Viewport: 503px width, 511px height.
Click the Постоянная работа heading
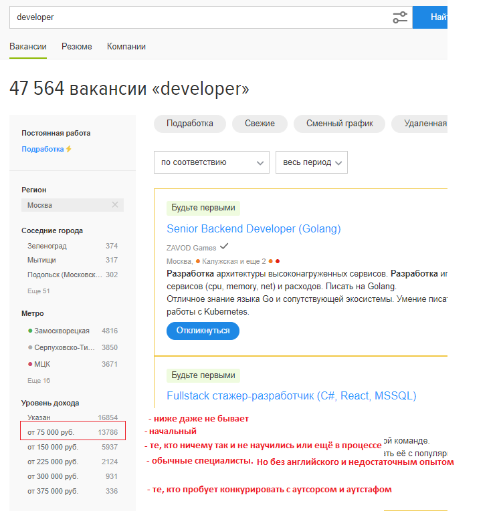[56, 133]
